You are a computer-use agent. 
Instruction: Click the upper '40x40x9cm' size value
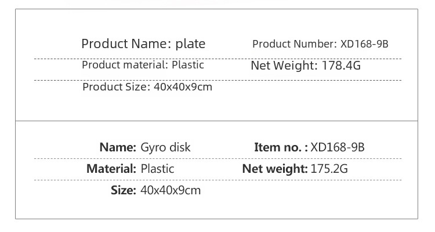point(183,87)
